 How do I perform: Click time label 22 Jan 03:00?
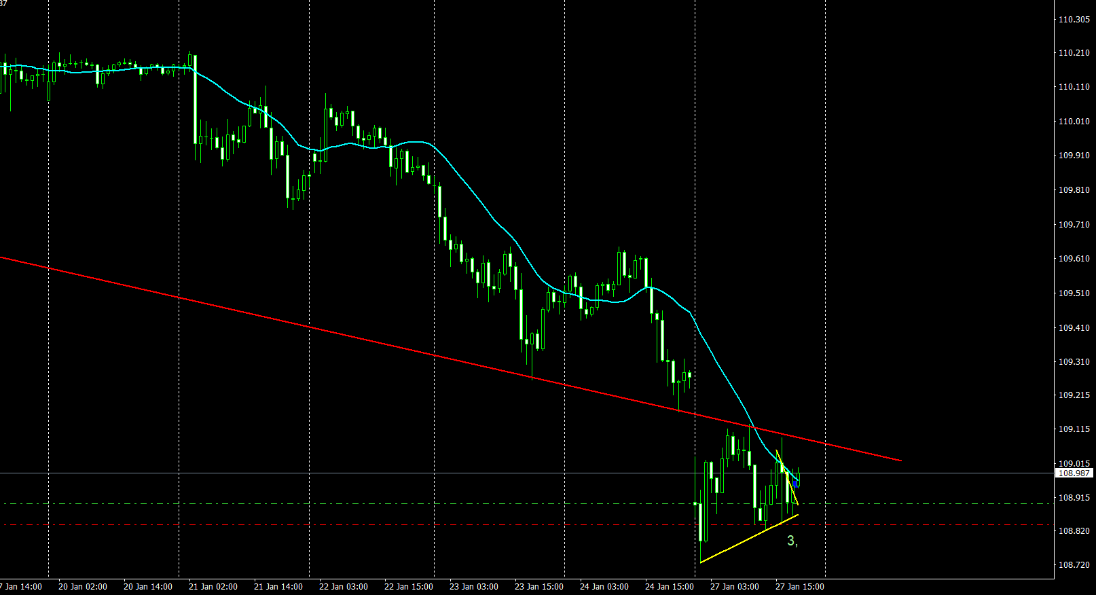click(x=344, y=587)
